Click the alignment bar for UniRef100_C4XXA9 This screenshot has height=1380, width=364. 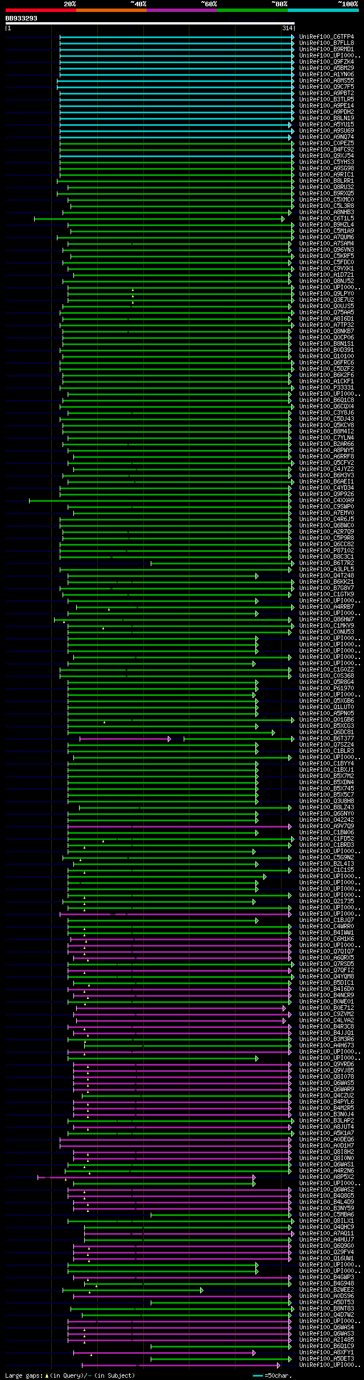click(x=162, y=501)
